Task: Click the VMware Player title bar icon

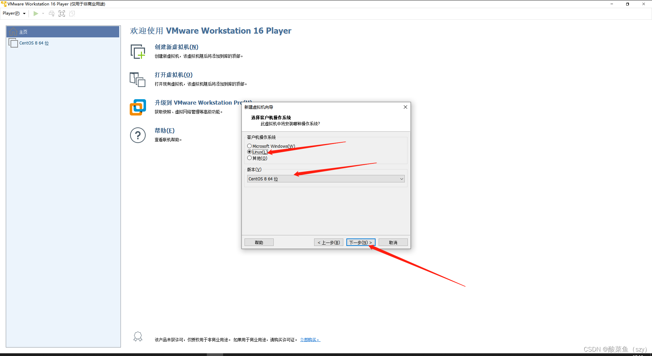Action: coord(4,4)
